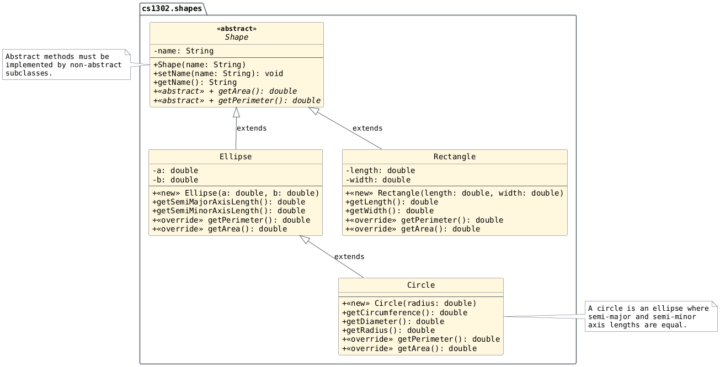Select the Circle(radius: double) constructor line
The height and width of the screenshot is (367, 720).
pos(409,303)
